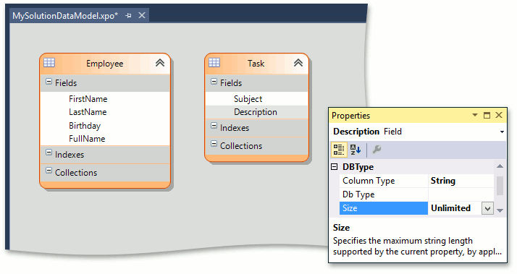Collapse the Task Collections section
This screenshot has width=517, height=274.
[214, 144]
